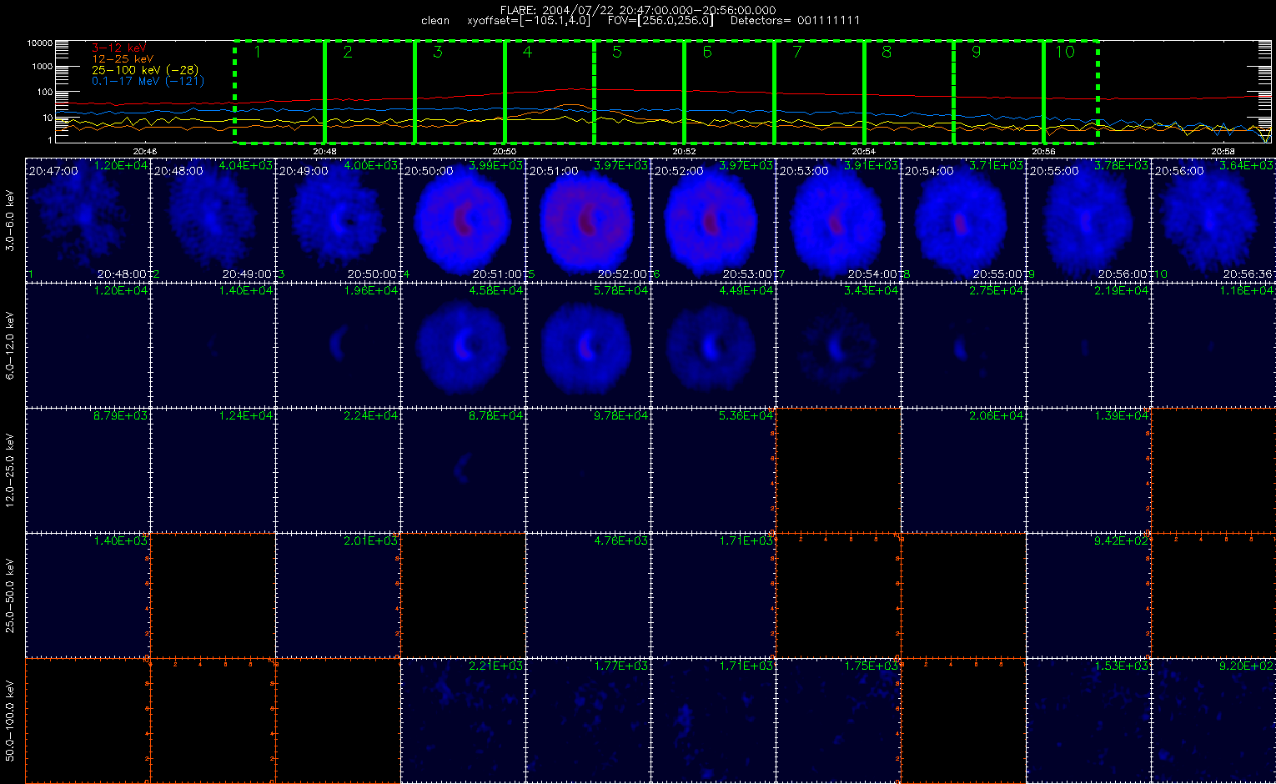This screenshot has height=784, width=1276.
Task: Open the 6.0-12.0 keV image labeled 1.16E+04
Action: coord(1213,344)
